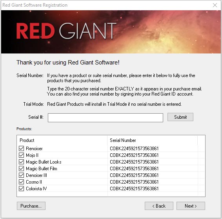Go back with the Back button
The height and width of the screenshot is (219, 222).
[159, 206]
